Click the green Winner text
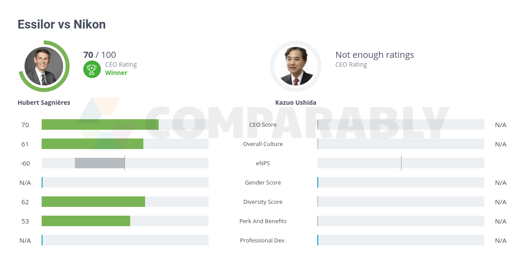Screen dimensions: 526x263 [116, 73]
